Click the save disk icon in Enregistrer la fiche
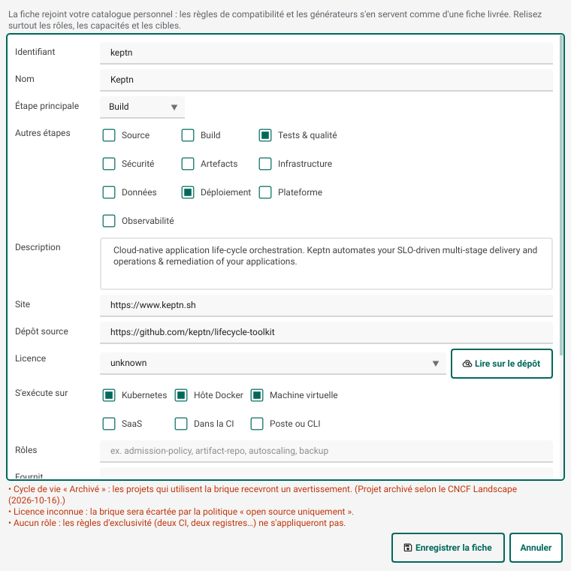The width and height of the screenshot is (571, 571). click(408, 548)
